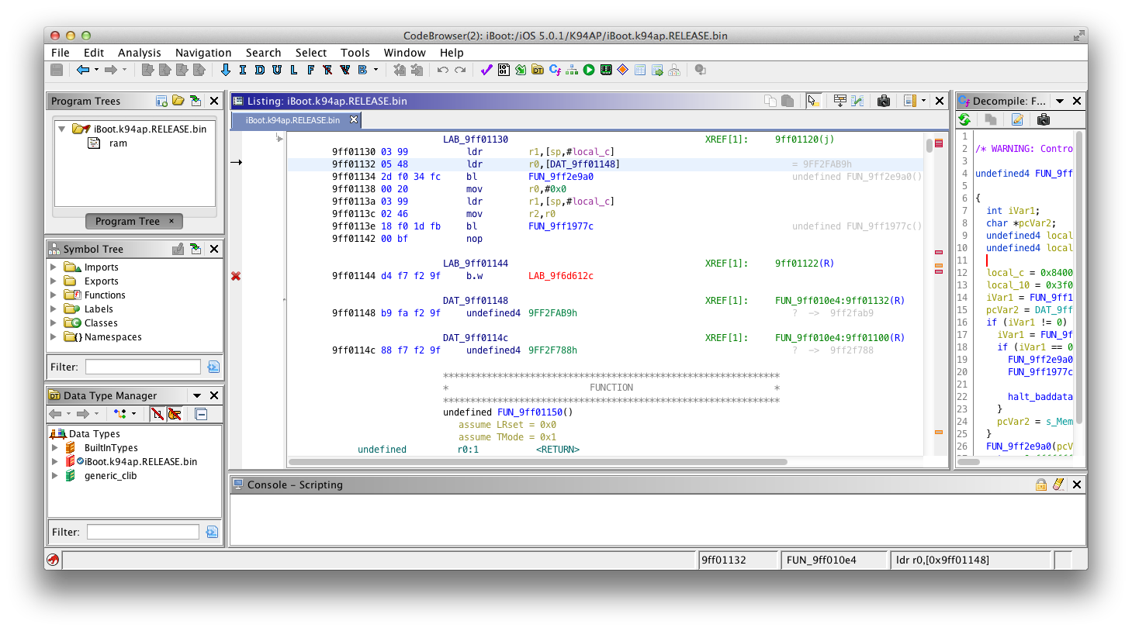This screenshot has width=1132, height=631.
Task: Click the Listing horizontal scrollbar
Action: pyautogui.click(x=538, y=462)
